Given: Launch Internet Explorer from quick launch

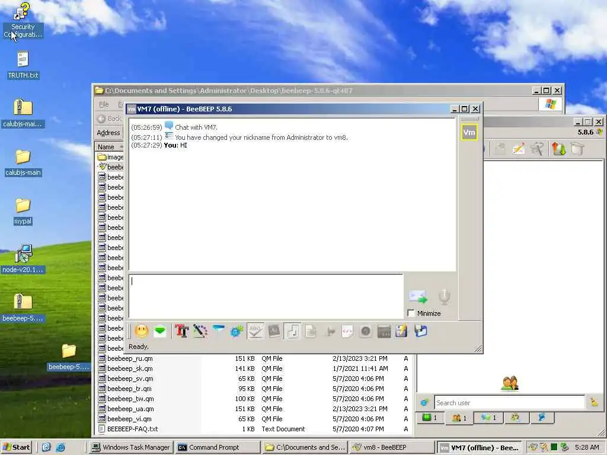Looking at the screenshot, I should tap(60, 447).
